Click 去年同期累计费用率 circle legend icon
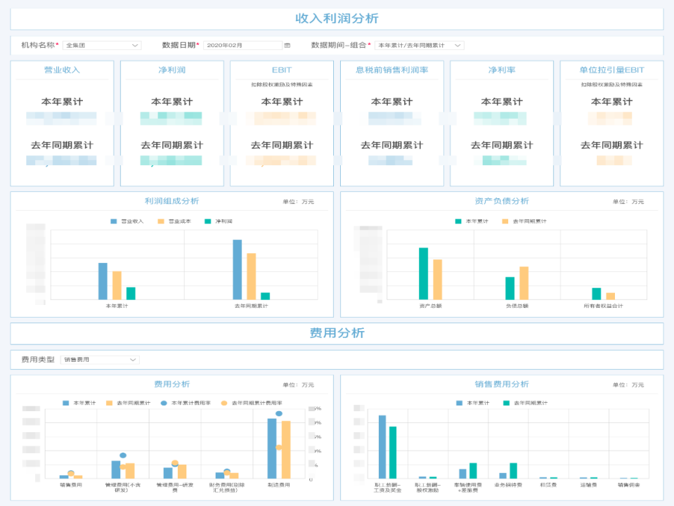Viewport: 674px width, 506px height. tap(224, 403)
